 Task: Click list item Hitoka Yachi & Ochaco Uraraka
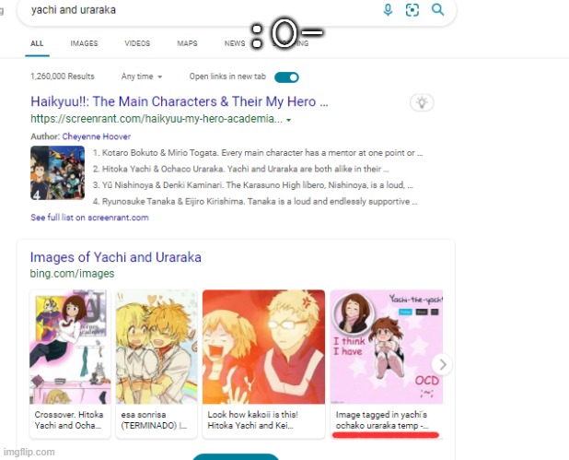point(241,169)
